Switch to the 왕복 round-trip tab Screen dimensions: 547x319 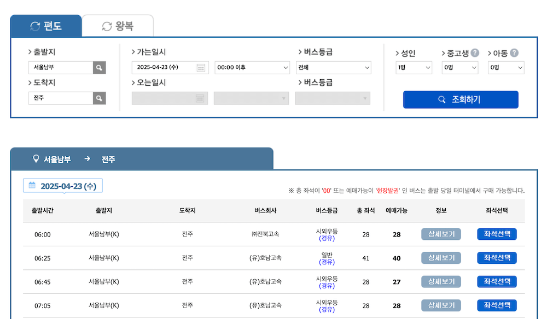pos(118,26)
